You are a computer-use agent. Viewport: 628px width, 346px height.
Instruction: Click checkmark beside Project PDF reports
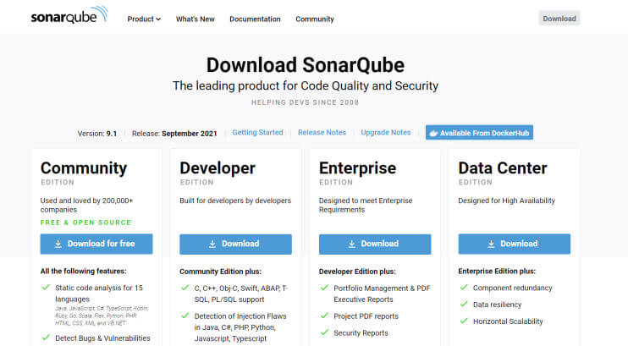click(x=324, y=316)
